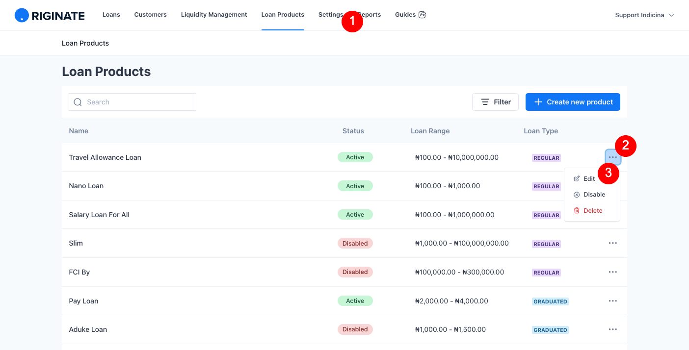This screenshot has width=689, height=350.
Task: Click the Status column header
Action: pos(353,131)
